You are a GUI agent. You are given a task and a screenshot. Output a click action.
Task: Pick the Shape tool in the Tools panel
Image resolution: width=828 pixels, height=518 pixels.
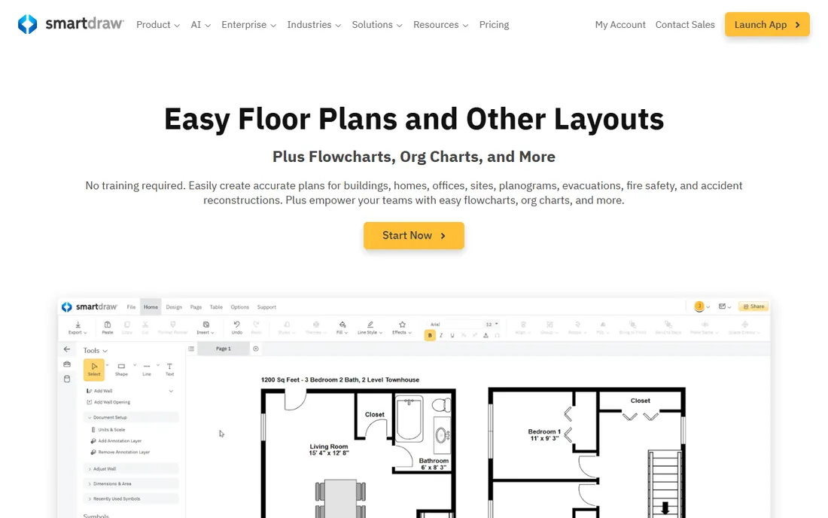(x=121, y=370)
